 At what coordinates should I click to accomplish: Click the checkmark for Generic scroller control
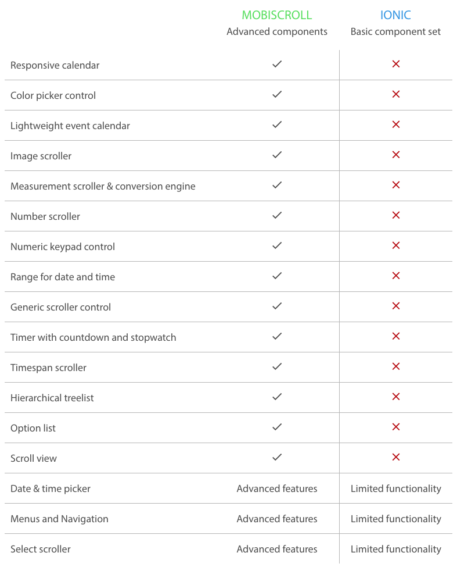(x=277, y=306)
